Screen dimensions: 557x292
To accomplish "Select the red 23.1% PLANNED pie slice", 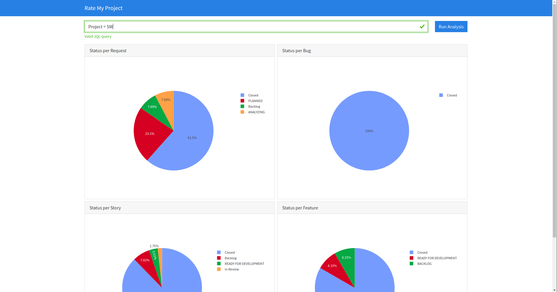I will pyautogui.click(x=150, y=134).
